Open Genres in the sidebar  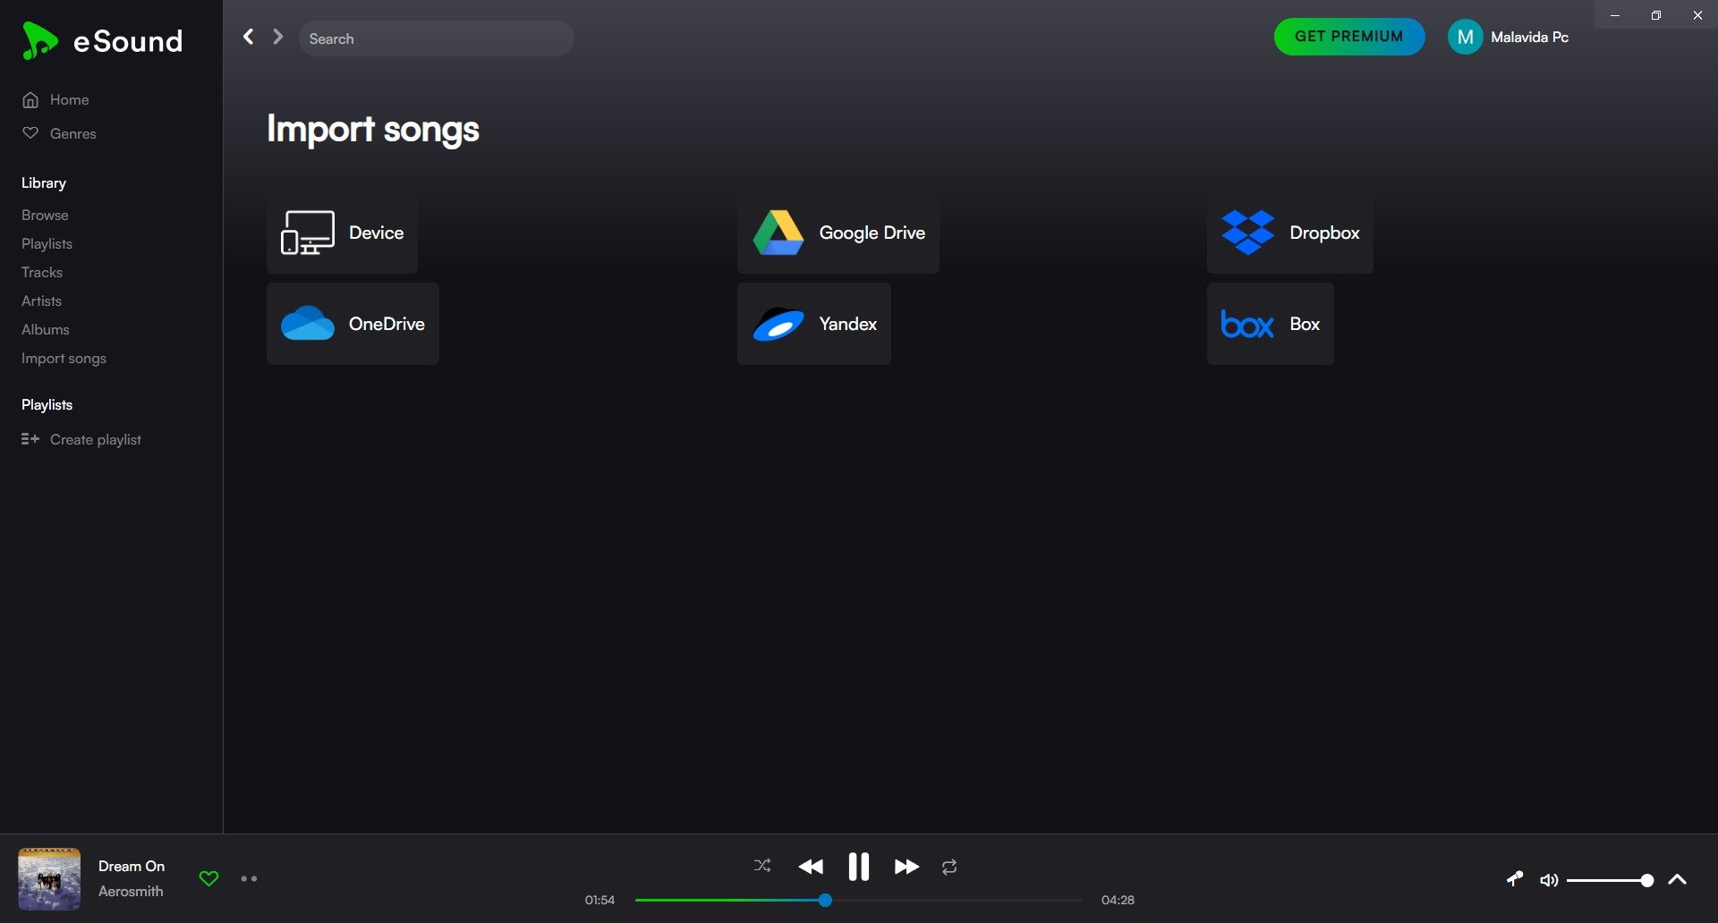point(72,133)
